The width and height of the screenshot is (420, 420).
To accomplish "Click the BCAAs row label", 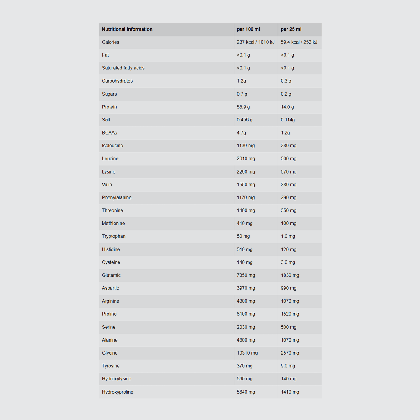I will click(109, 133).
